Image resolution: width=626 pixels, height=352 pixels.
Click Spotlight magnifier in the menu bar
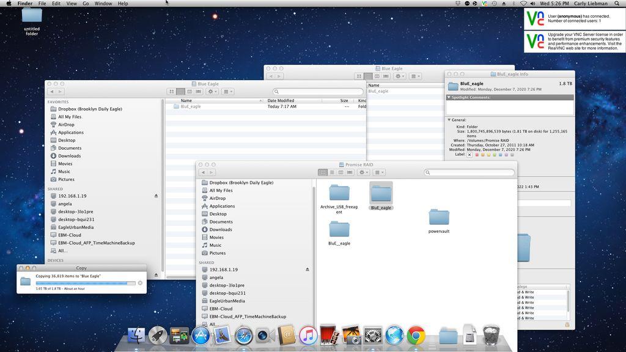617,4
